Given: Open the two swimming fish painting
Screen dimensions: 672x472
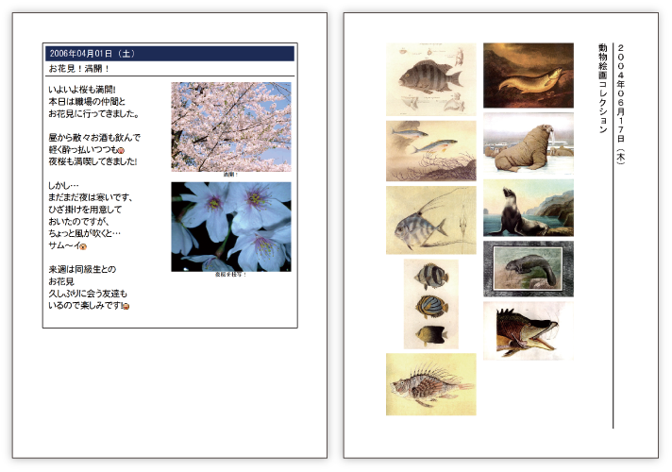Looking at the screenshot, I should pyautogui.click(x=430, y=151).
